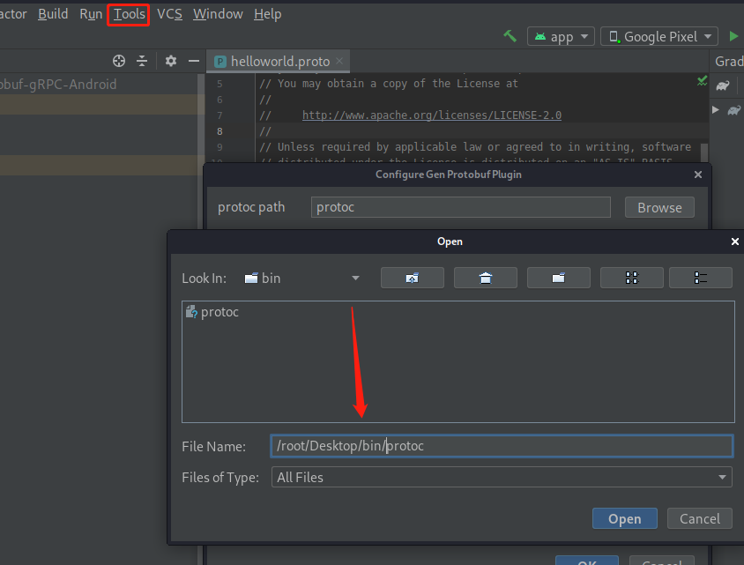744x565 pixels.
Task: Collapse all in the project panel
Action: [x=142, y=61]
